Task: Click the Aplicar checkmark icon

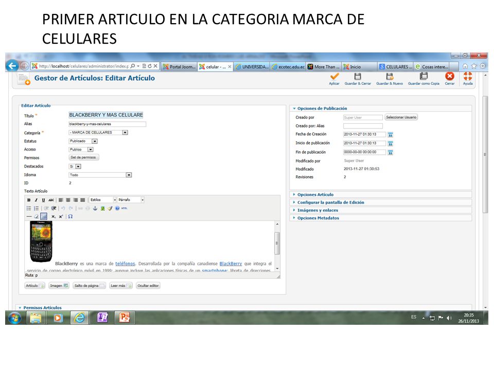Action: (x=334, y=77)
